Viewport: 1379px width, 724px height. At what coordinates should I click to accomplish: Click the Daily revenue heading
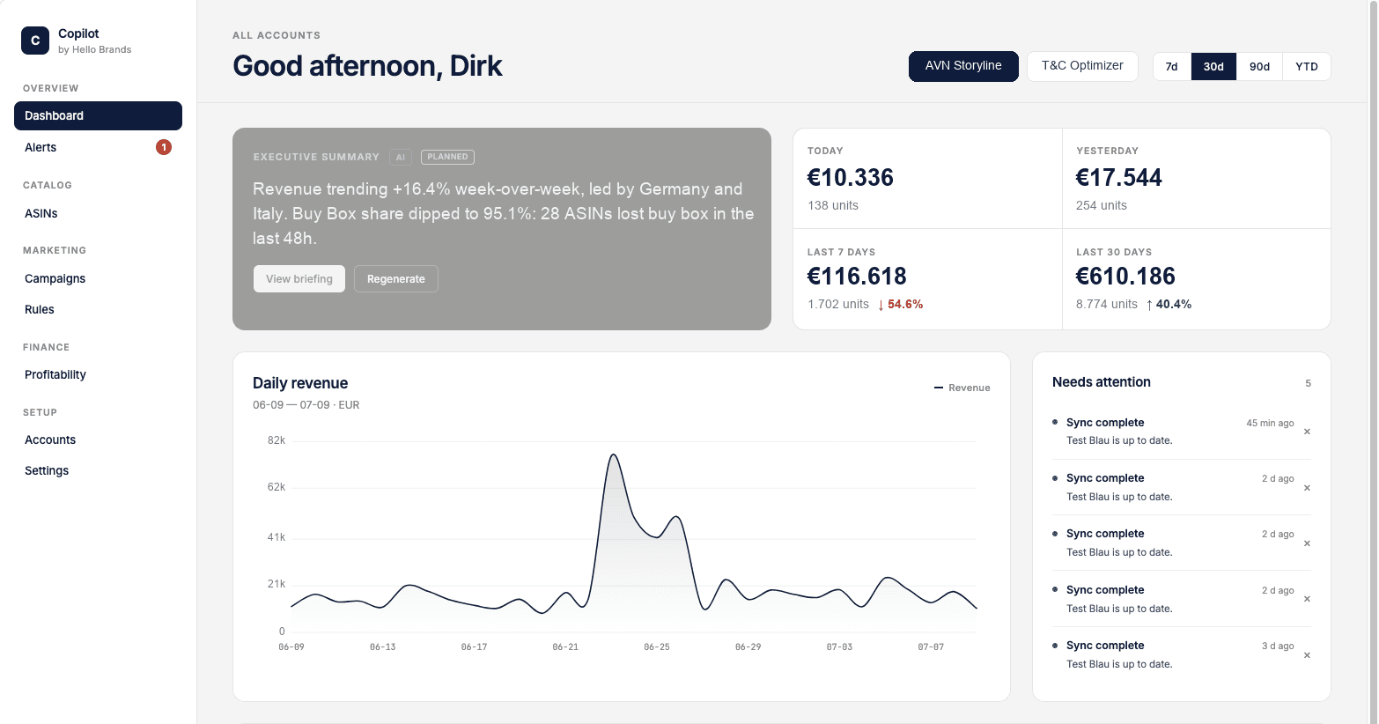(x=300, y=383)
